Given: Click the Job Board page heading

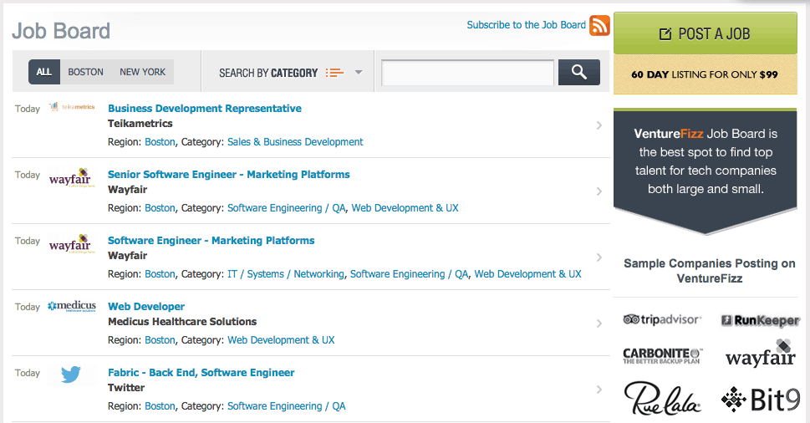Looking at the screenshot, I should point(61,31).
